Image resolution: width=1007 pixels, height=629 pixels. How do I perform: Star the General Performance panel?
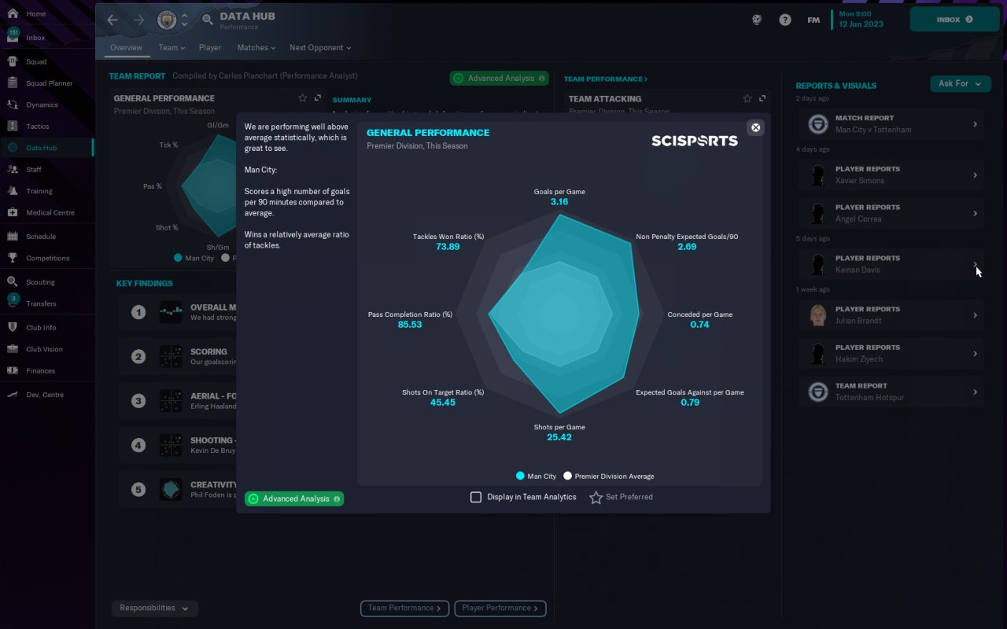[x=303, y=98]
